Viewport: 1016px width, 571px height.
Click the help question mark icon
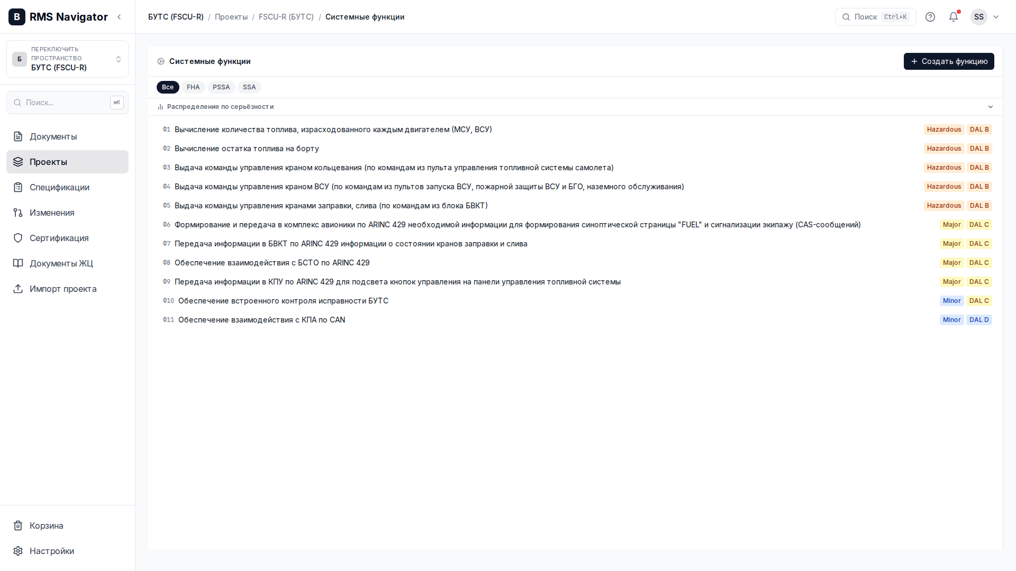(x=930, y=17)
